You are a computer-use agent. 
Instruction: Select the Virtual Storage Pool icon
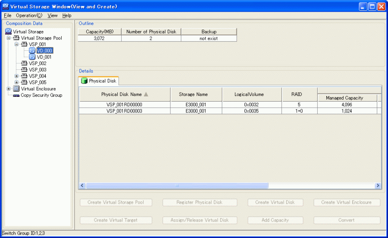coord(16,38)
